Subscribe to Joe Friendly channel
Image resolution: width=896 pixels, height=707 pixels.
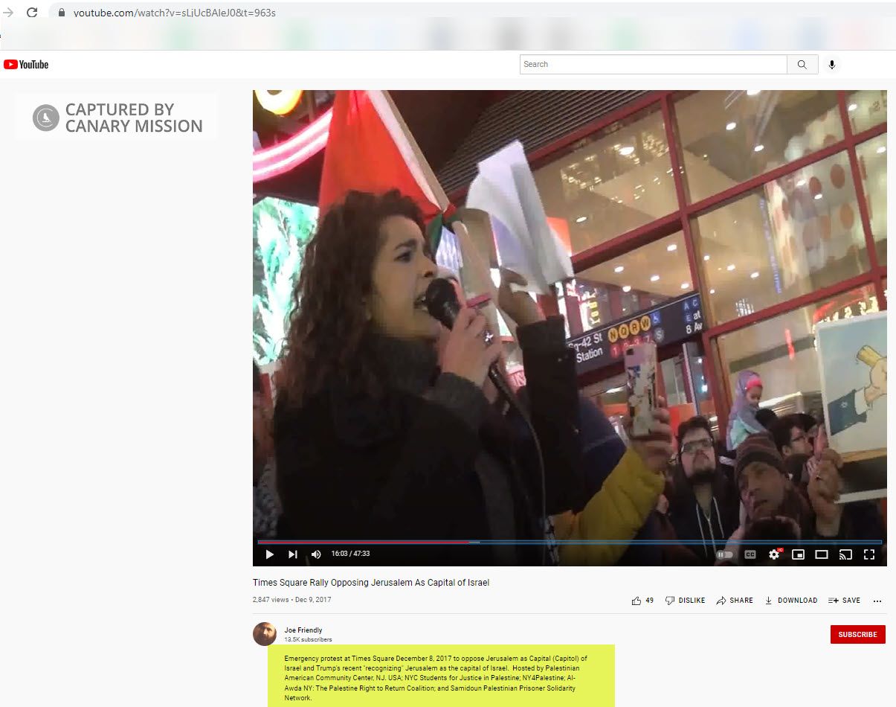pyautogui.click(x=857, y=635)
